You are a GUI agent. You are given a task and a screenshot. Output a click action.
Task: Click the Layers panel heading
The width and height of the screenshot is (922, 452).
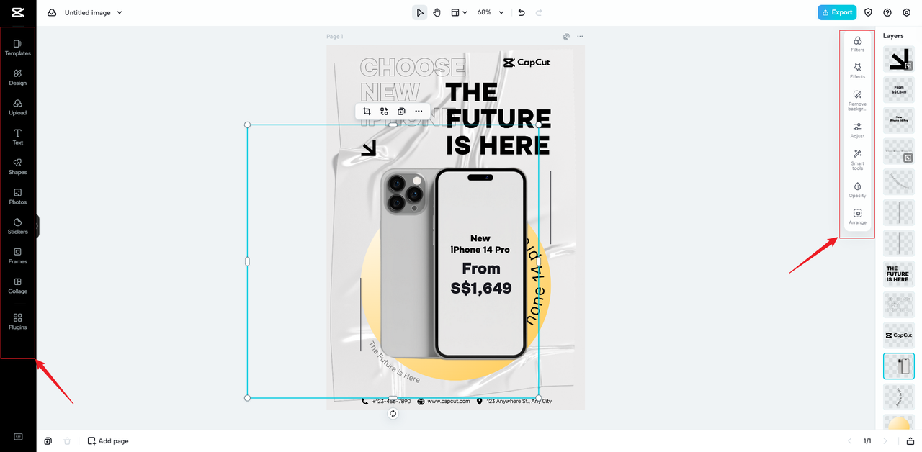(x=893, y=35)
